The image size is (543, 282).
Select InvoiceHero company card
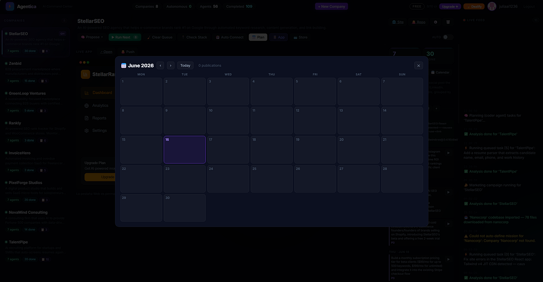[x=35, y=162]
